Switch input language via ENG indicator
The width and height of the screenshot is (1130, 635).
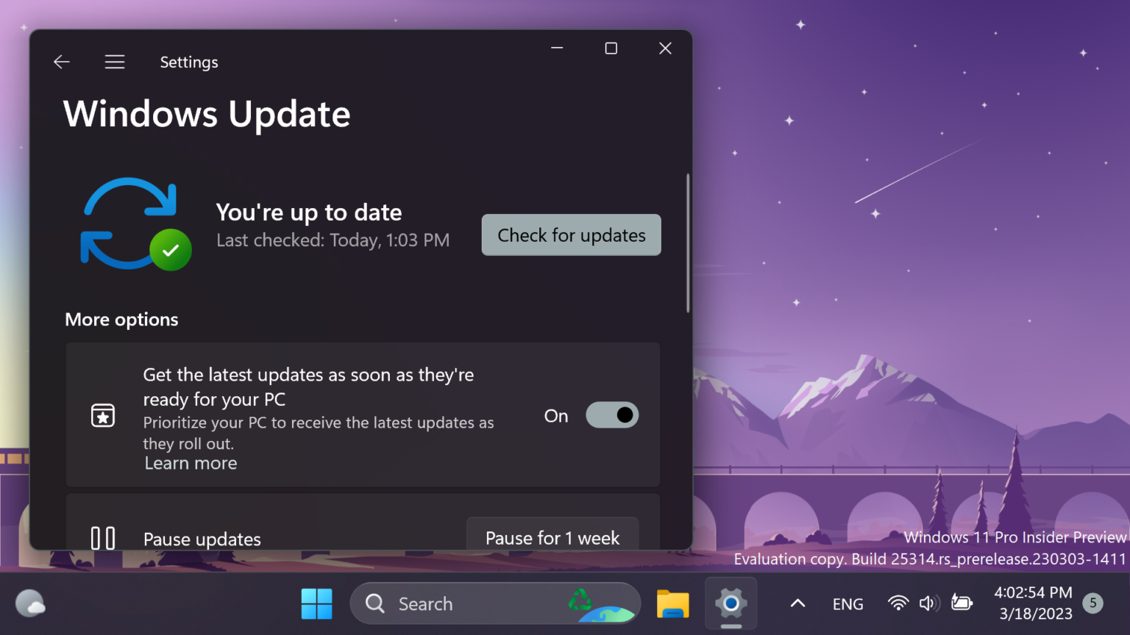(847, 603)
